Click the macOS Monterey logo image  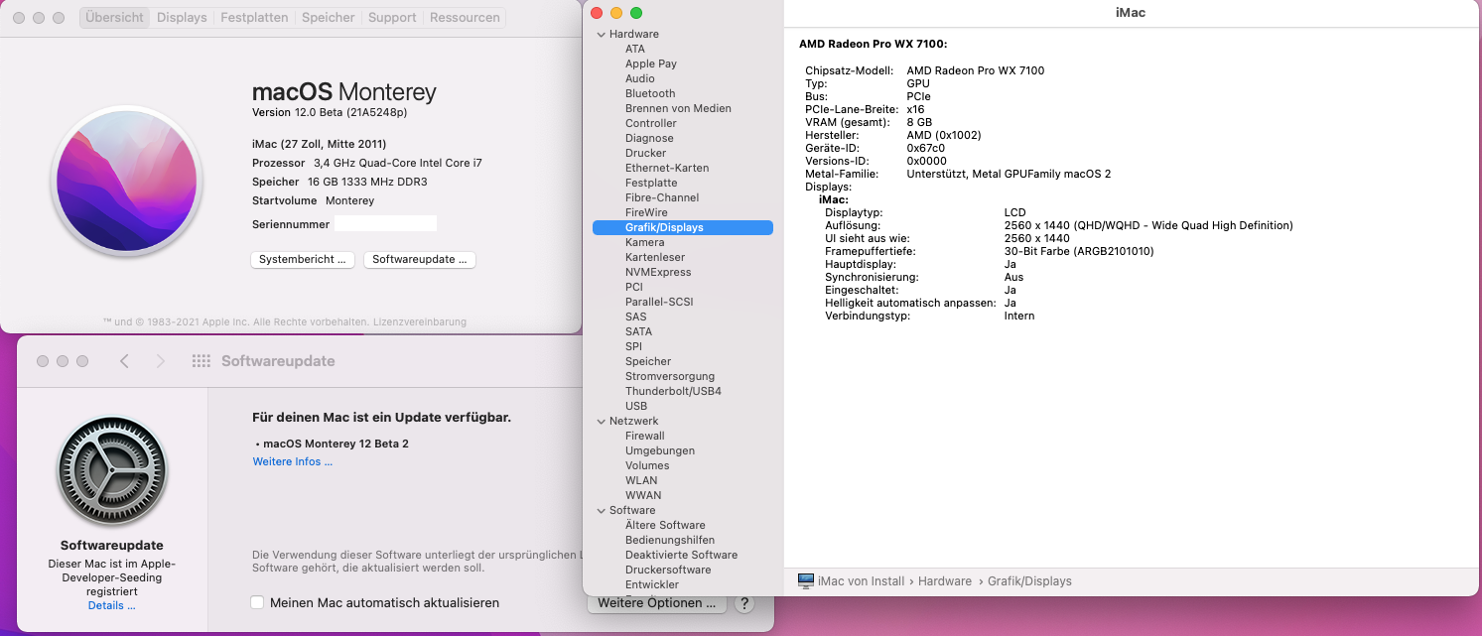[126, 182]
